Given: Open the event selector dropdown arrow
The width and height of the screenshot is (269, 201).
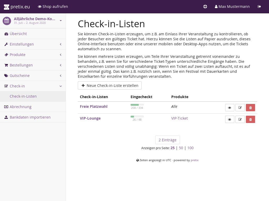Looking at the screenshot, I should 61,21.
